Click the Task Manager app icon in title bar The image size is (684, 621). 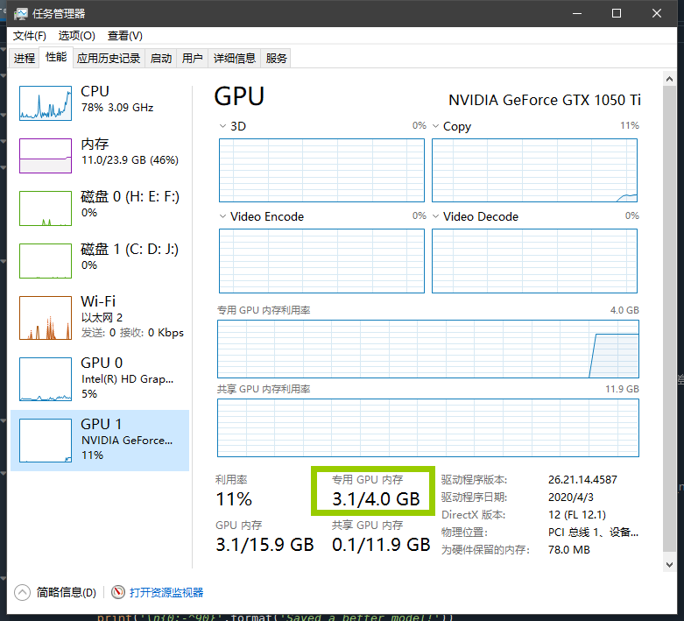tap(20, 14)
